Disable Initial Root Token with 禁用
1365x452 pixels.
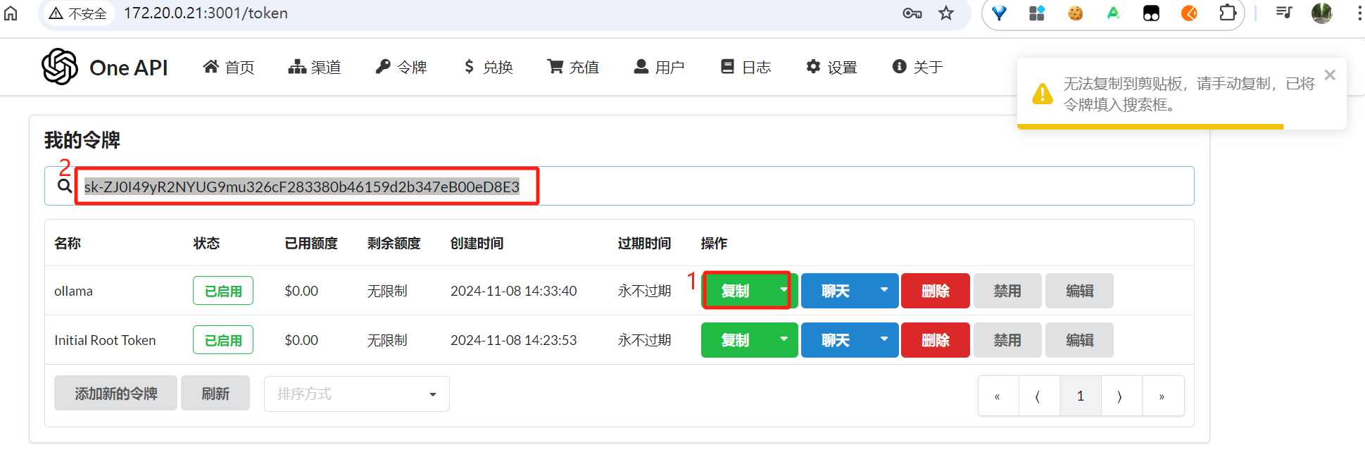pyautogui.click(x=1007, y=340)
